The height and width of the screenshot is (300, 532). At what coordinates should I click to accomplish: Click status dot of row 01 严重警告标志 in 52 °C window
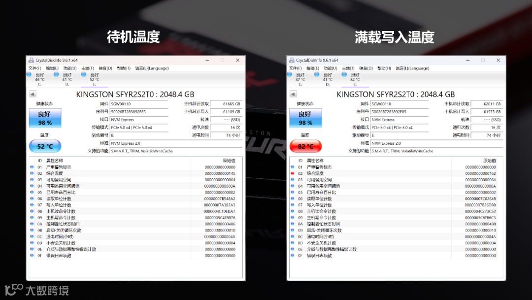click(32, 167)
